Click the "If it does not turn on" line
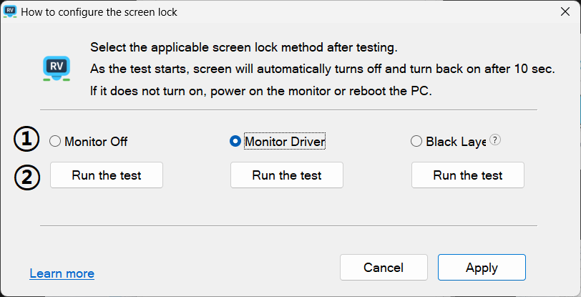Viewport: 581px width, 297px height. 261,91
